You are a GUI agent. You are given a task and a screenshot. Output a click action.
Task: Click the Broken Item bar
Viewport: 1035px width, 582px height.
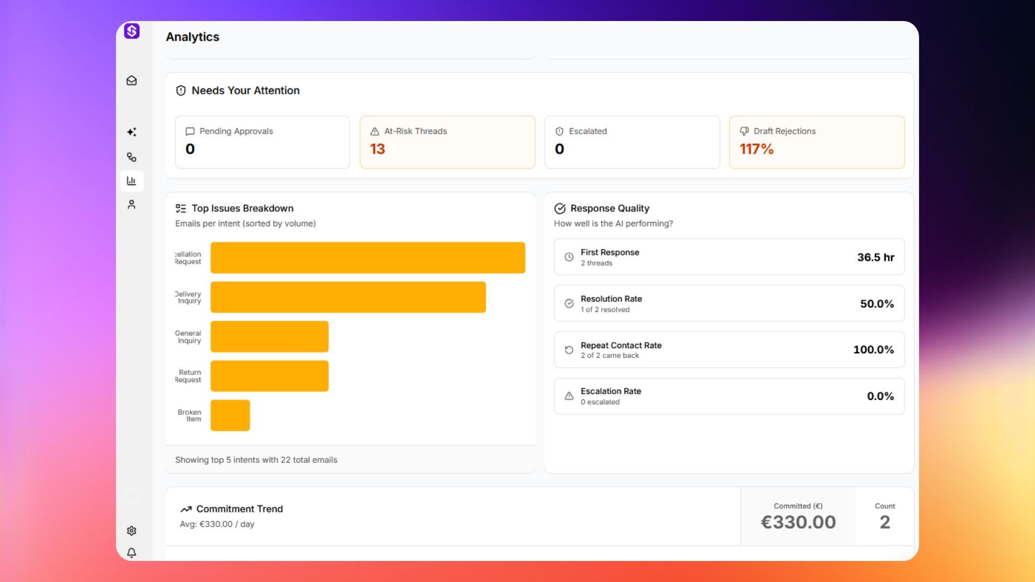230,415
